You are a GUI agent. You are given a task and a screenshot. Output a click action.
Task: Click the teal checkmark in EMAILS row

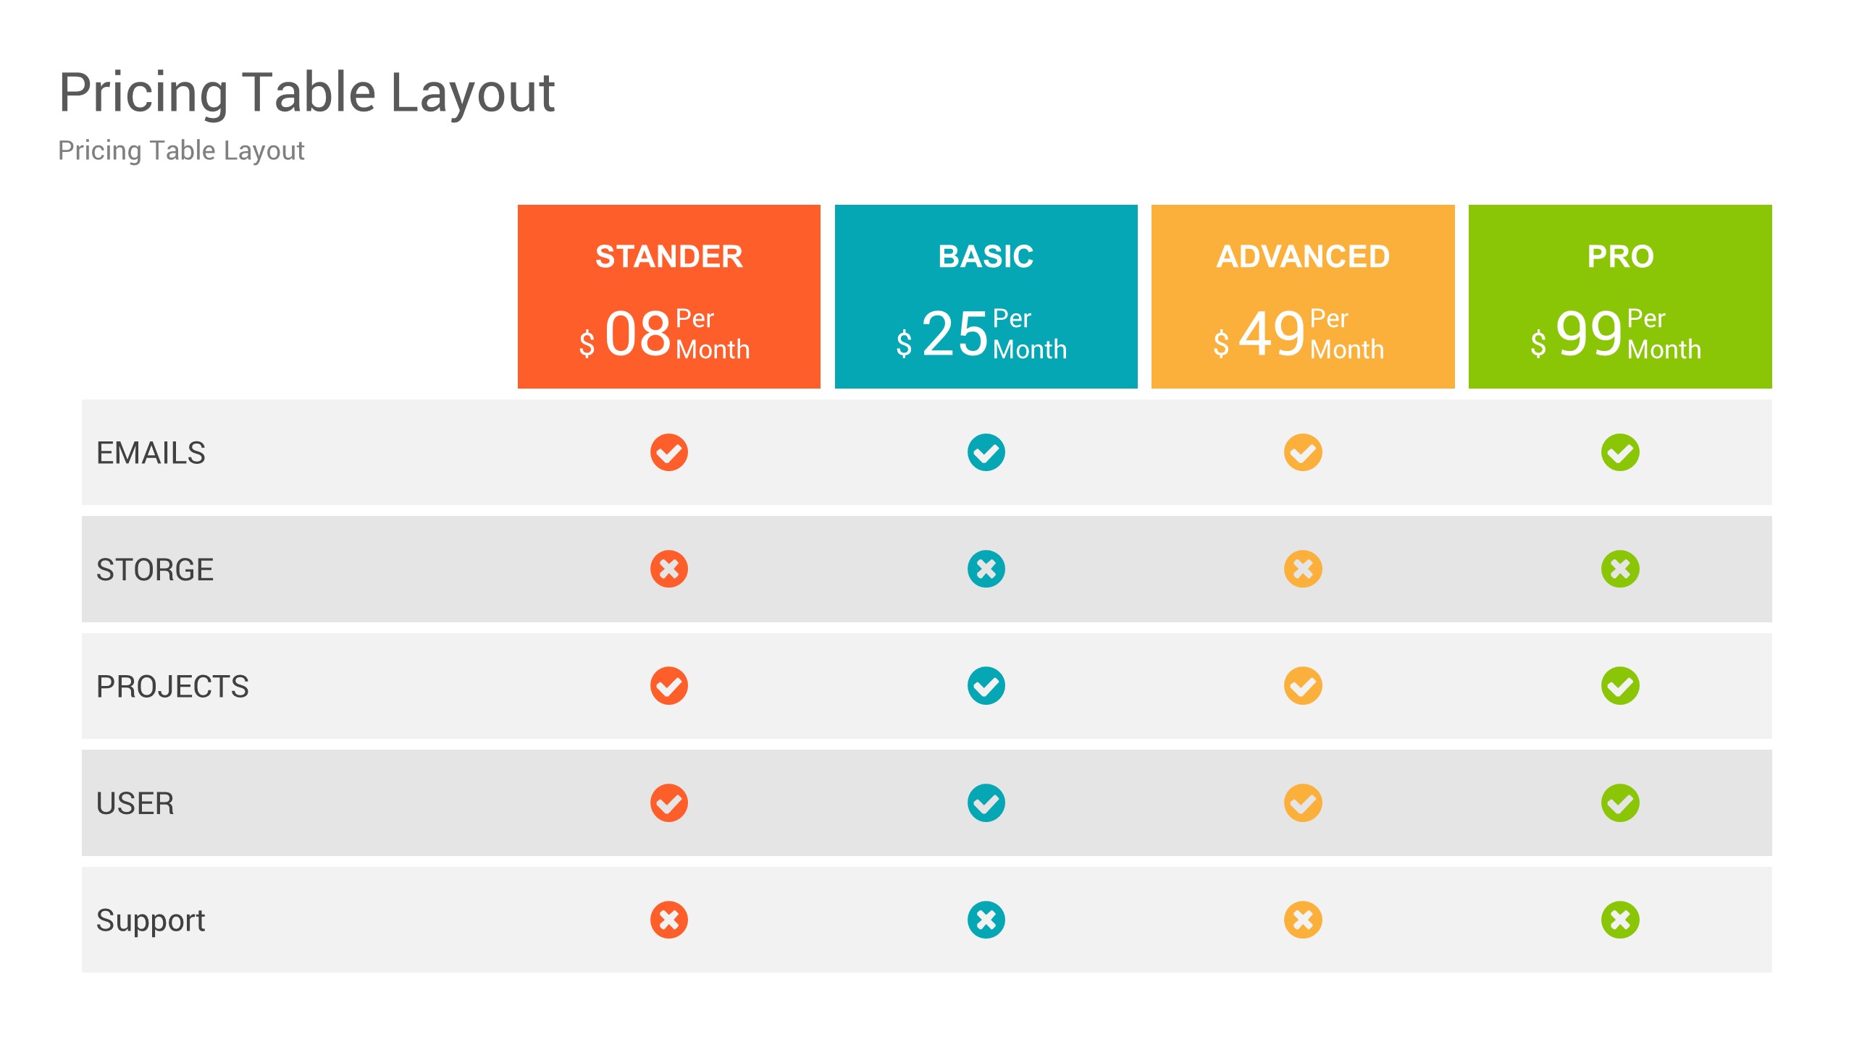(986, 453)
